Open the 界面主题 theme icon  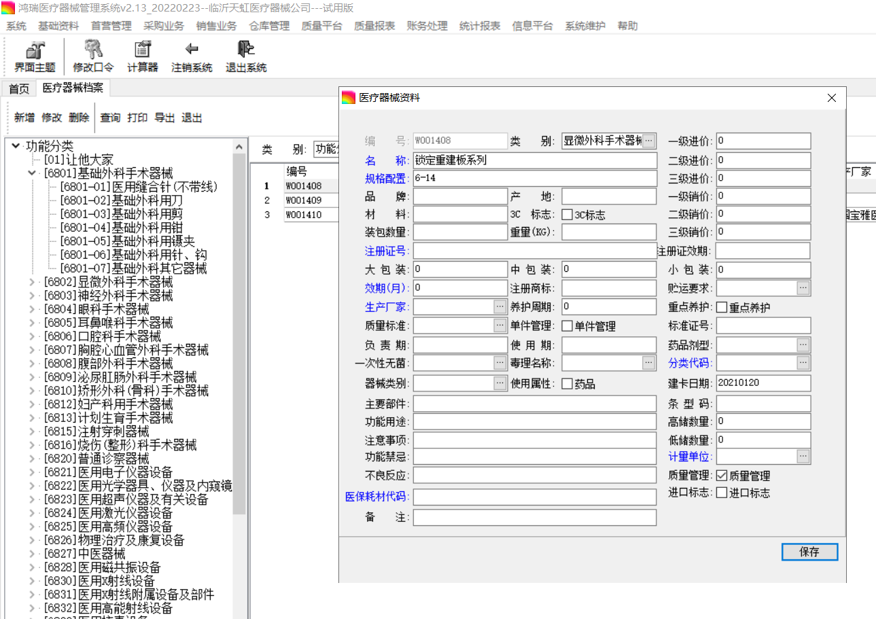(35, 50)
